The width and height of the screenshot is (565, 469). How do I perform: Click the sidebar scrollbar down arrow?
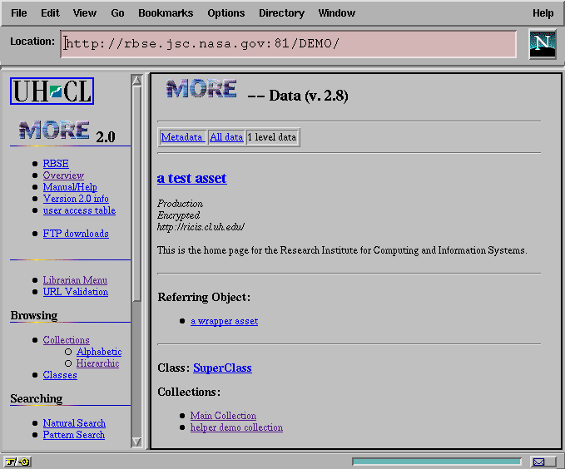point(136,442)
